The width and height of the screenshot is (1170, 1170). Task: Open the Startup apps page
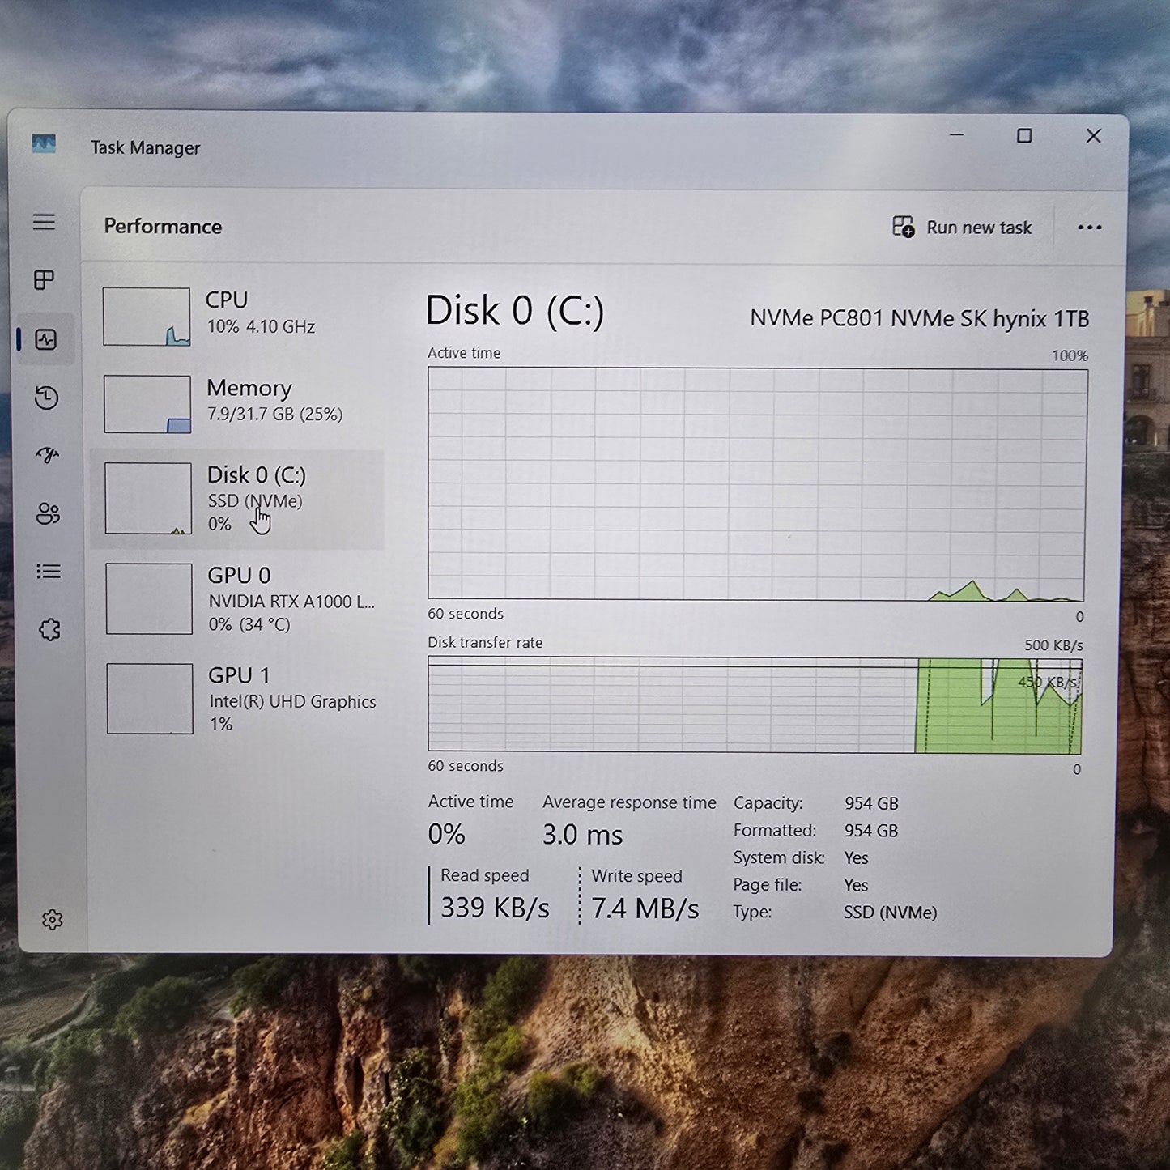(46, 457)
